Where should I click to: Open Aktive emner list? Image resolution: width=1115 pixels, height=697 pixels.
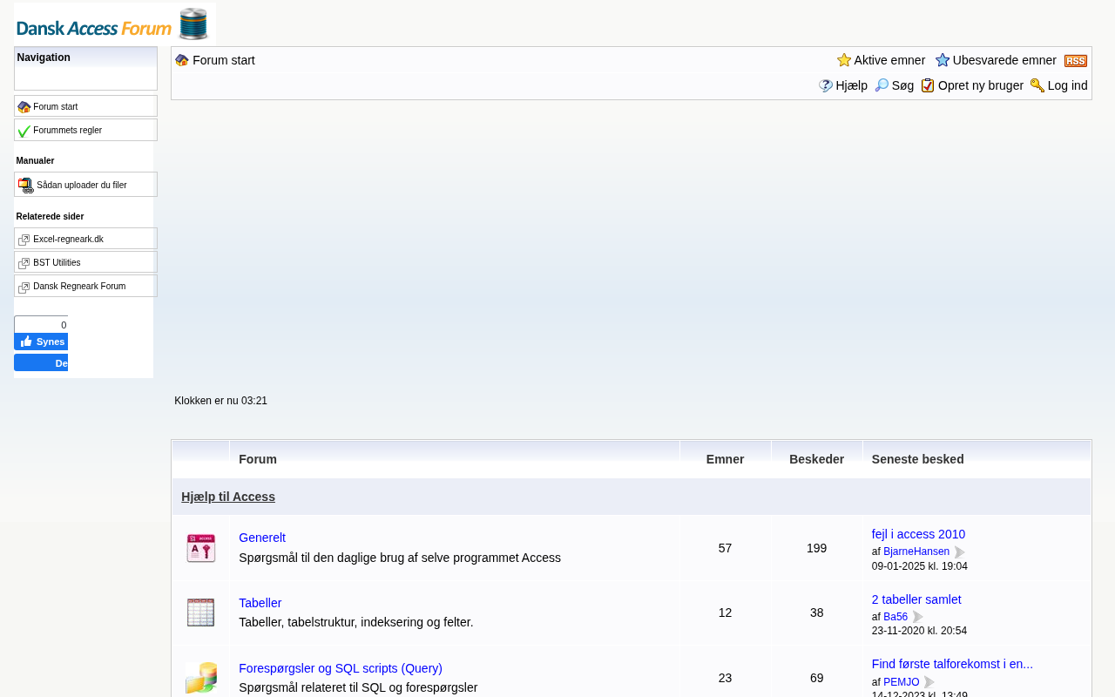(x=889, y=60)
